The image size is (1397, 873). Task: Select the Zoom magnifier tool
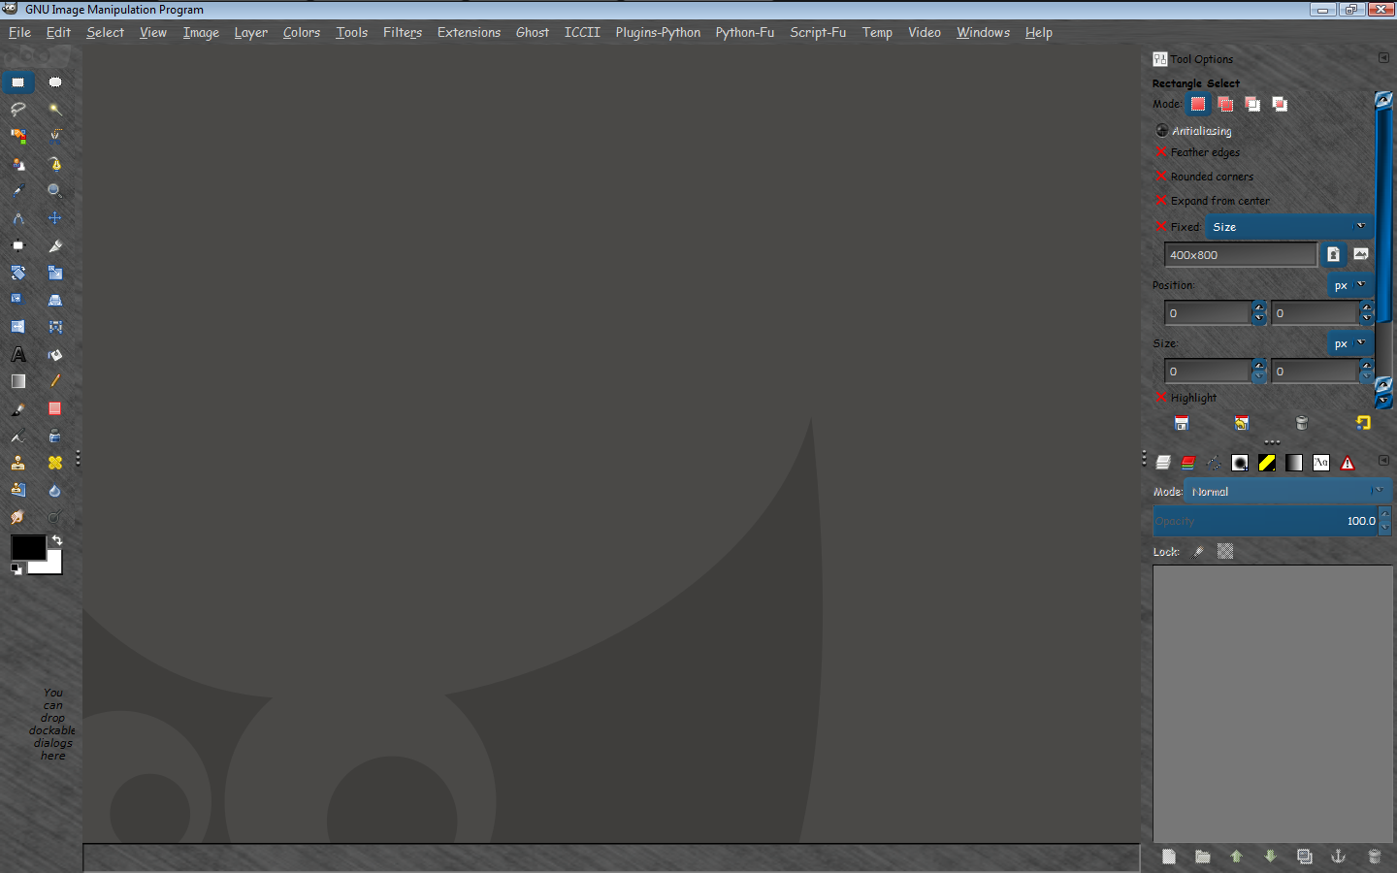55,191
